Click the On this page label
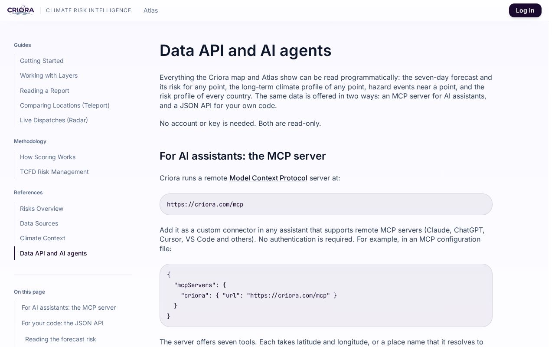 pos(29,292)
